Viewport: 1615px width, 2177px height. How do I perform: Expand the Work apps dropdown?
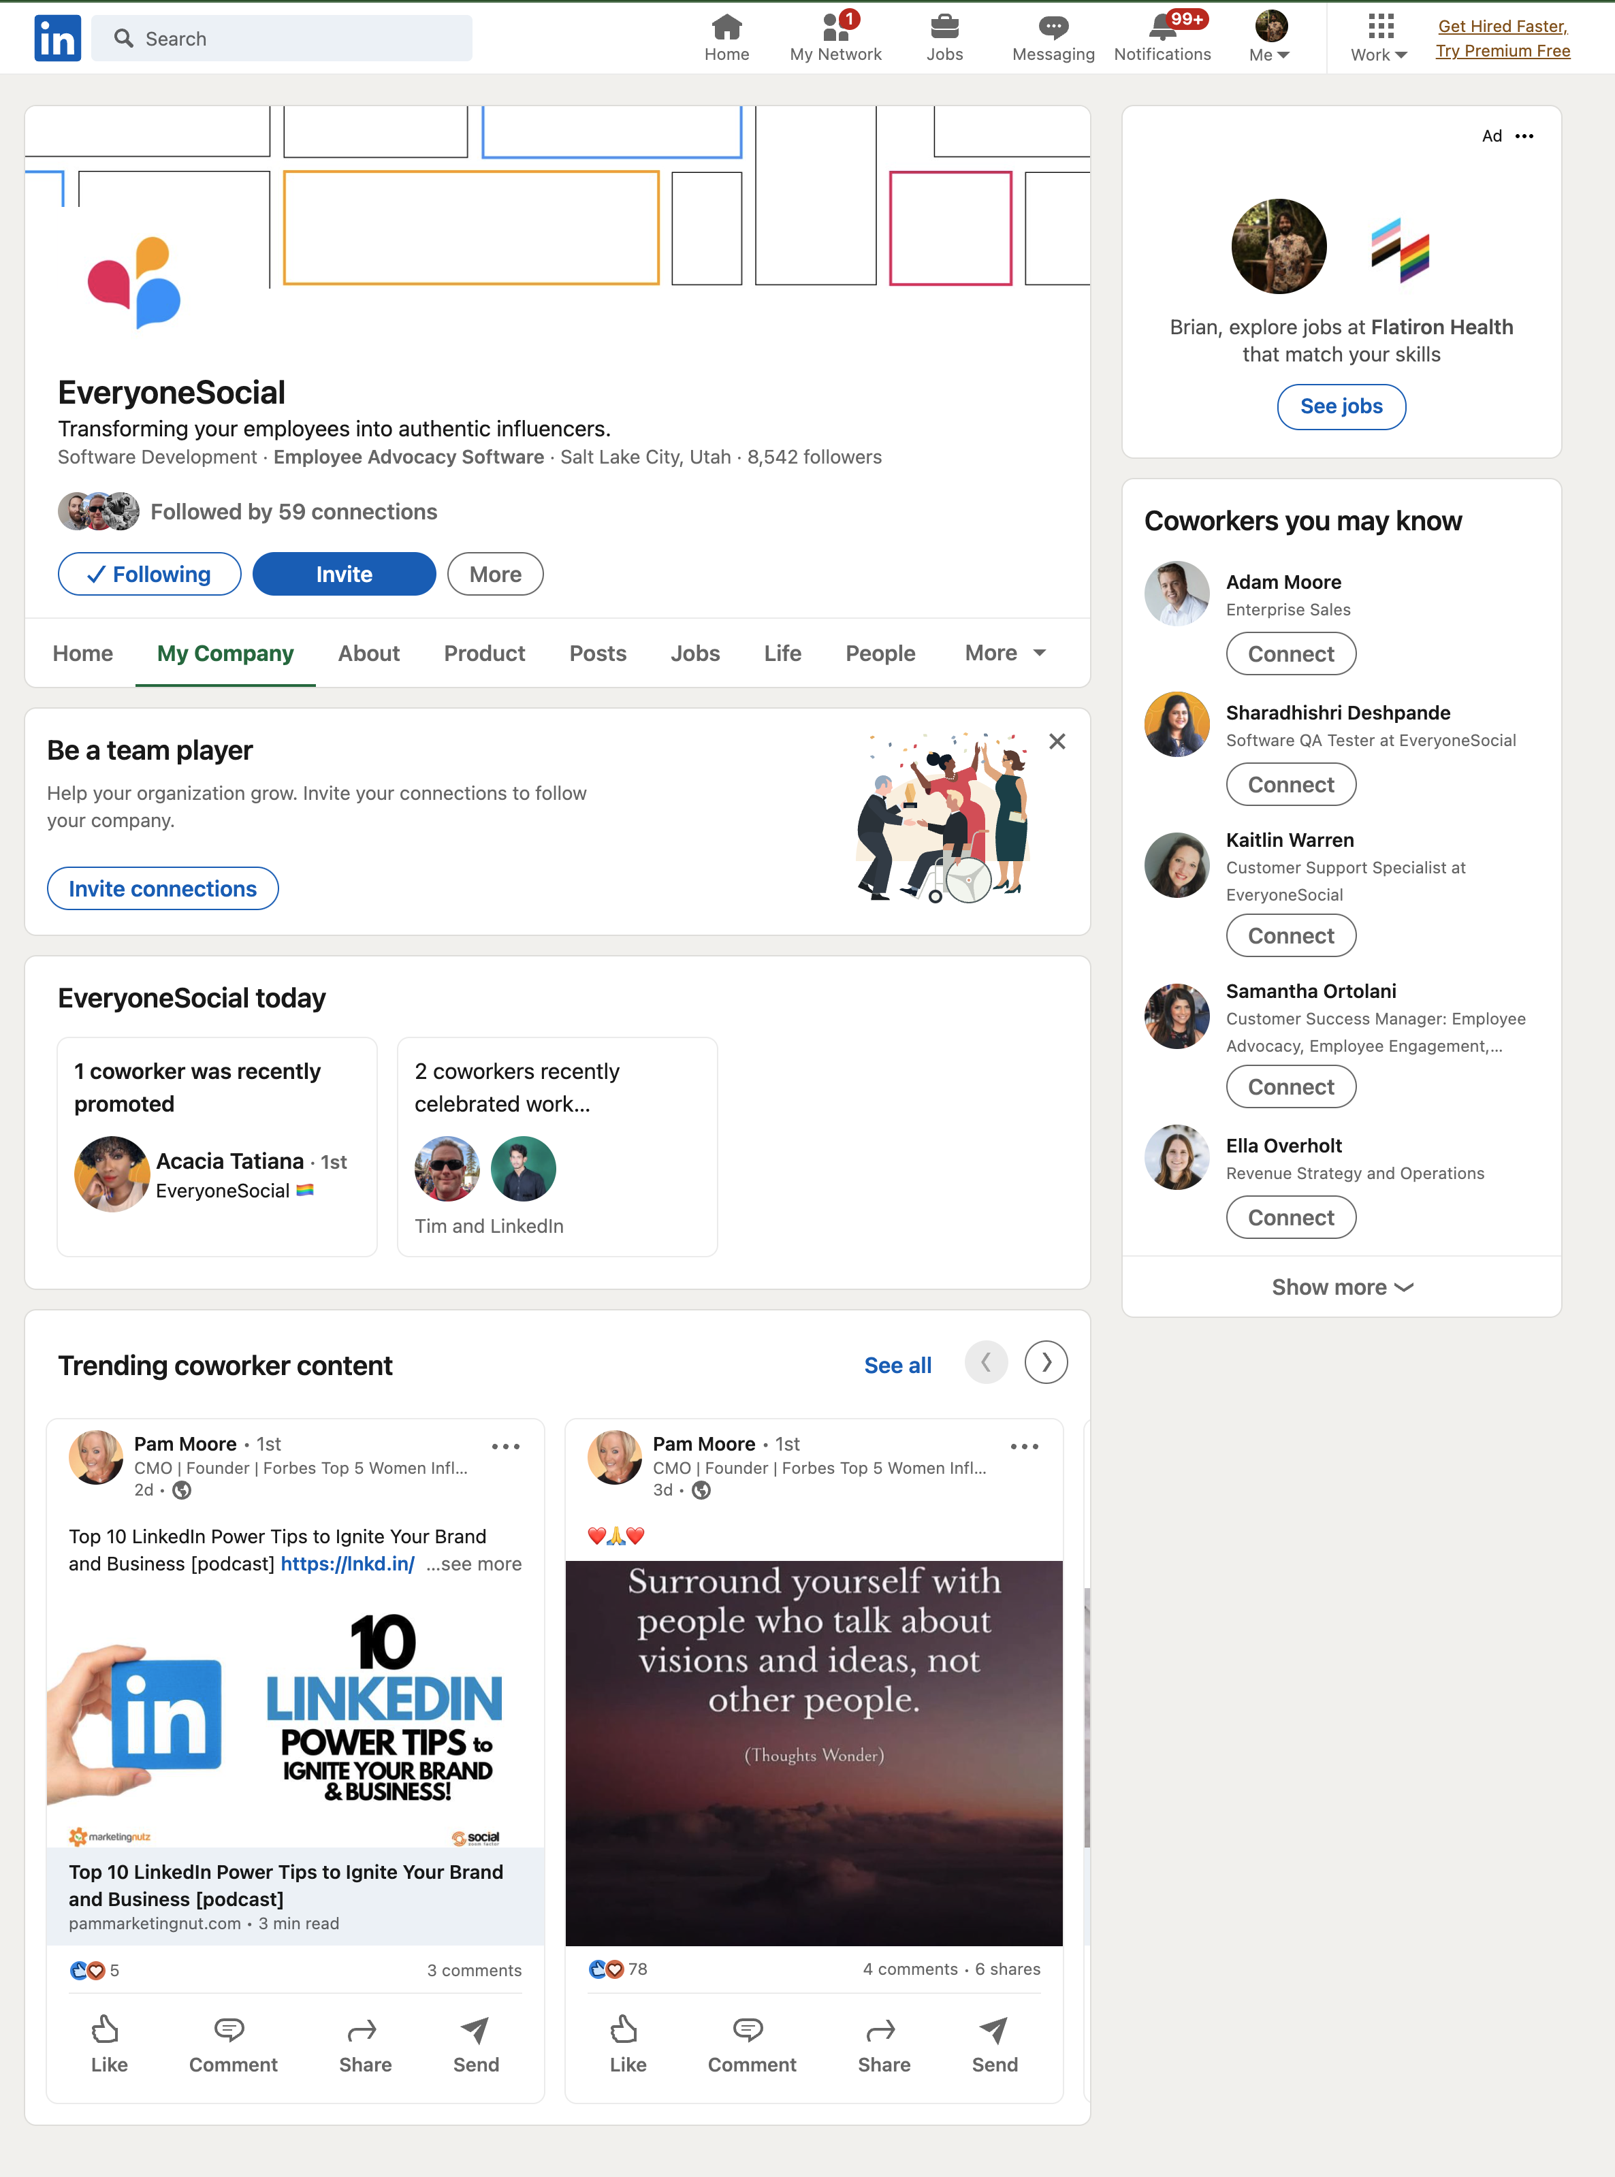click(x=1379, y=38)
